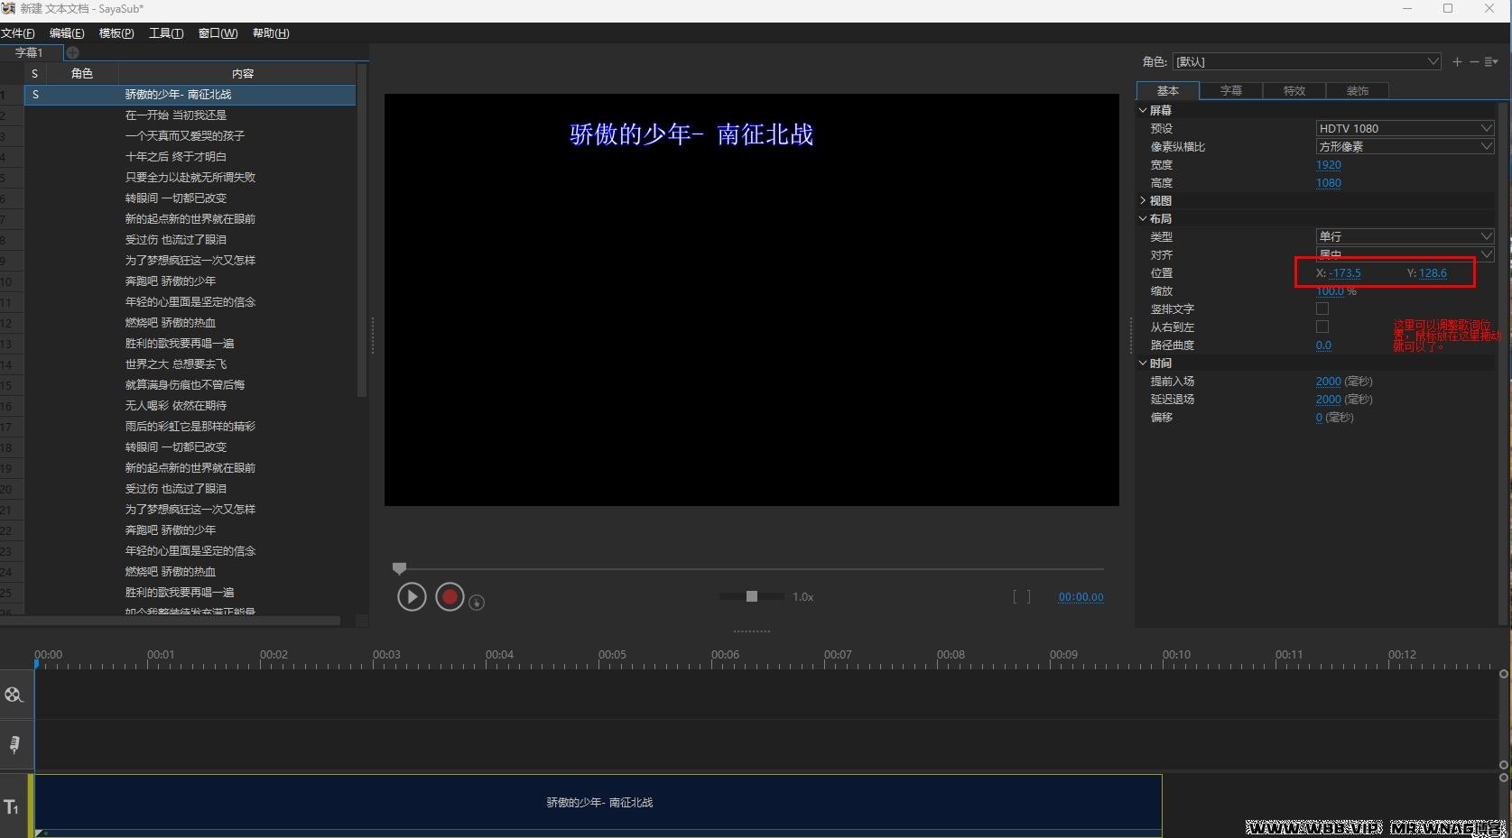Click the film reel icon on left sidebar

(14, 695)
